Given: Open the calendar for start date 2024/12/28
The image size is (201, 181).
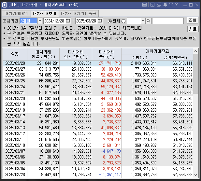Looking at the screenshot, I should tap(68, 21).
